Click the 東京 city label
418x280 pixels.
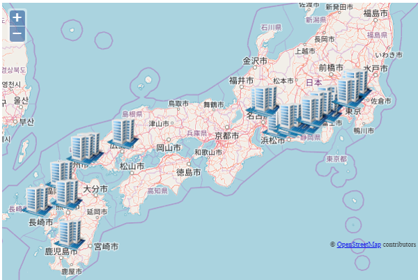[353, 111]
